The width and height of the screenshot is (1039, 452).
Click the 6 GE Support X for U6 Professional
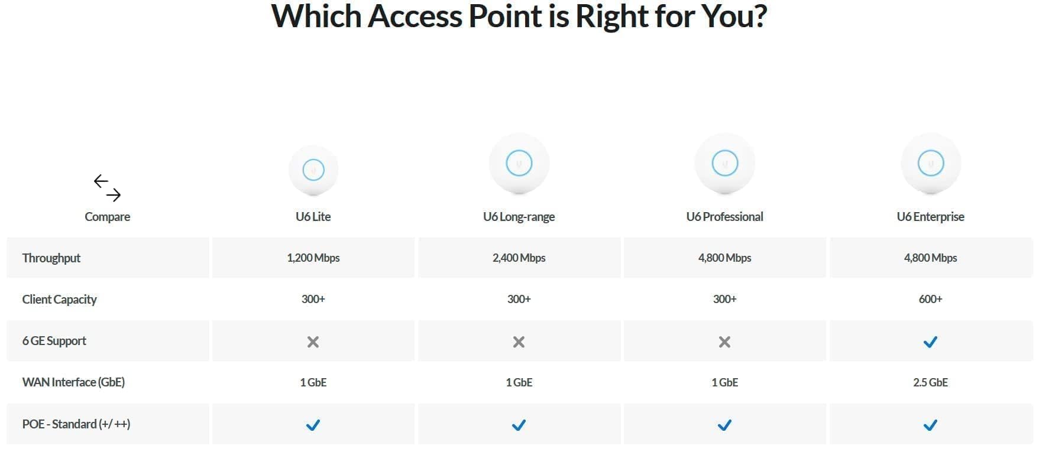724,342
